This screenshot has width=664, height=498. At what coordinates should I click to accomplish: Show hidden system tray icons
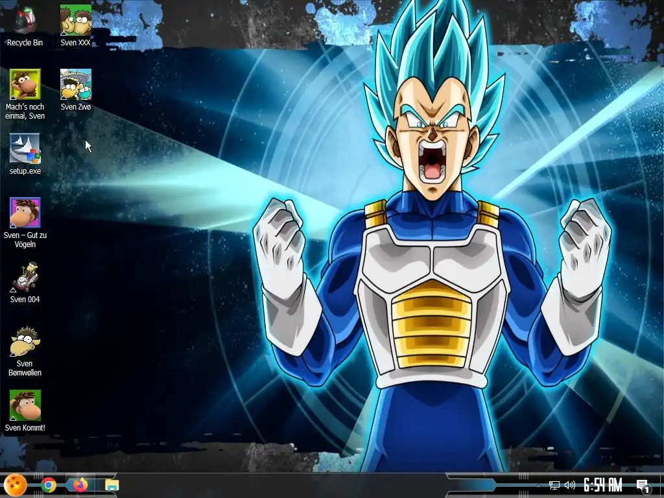click(x=538, y=485)
